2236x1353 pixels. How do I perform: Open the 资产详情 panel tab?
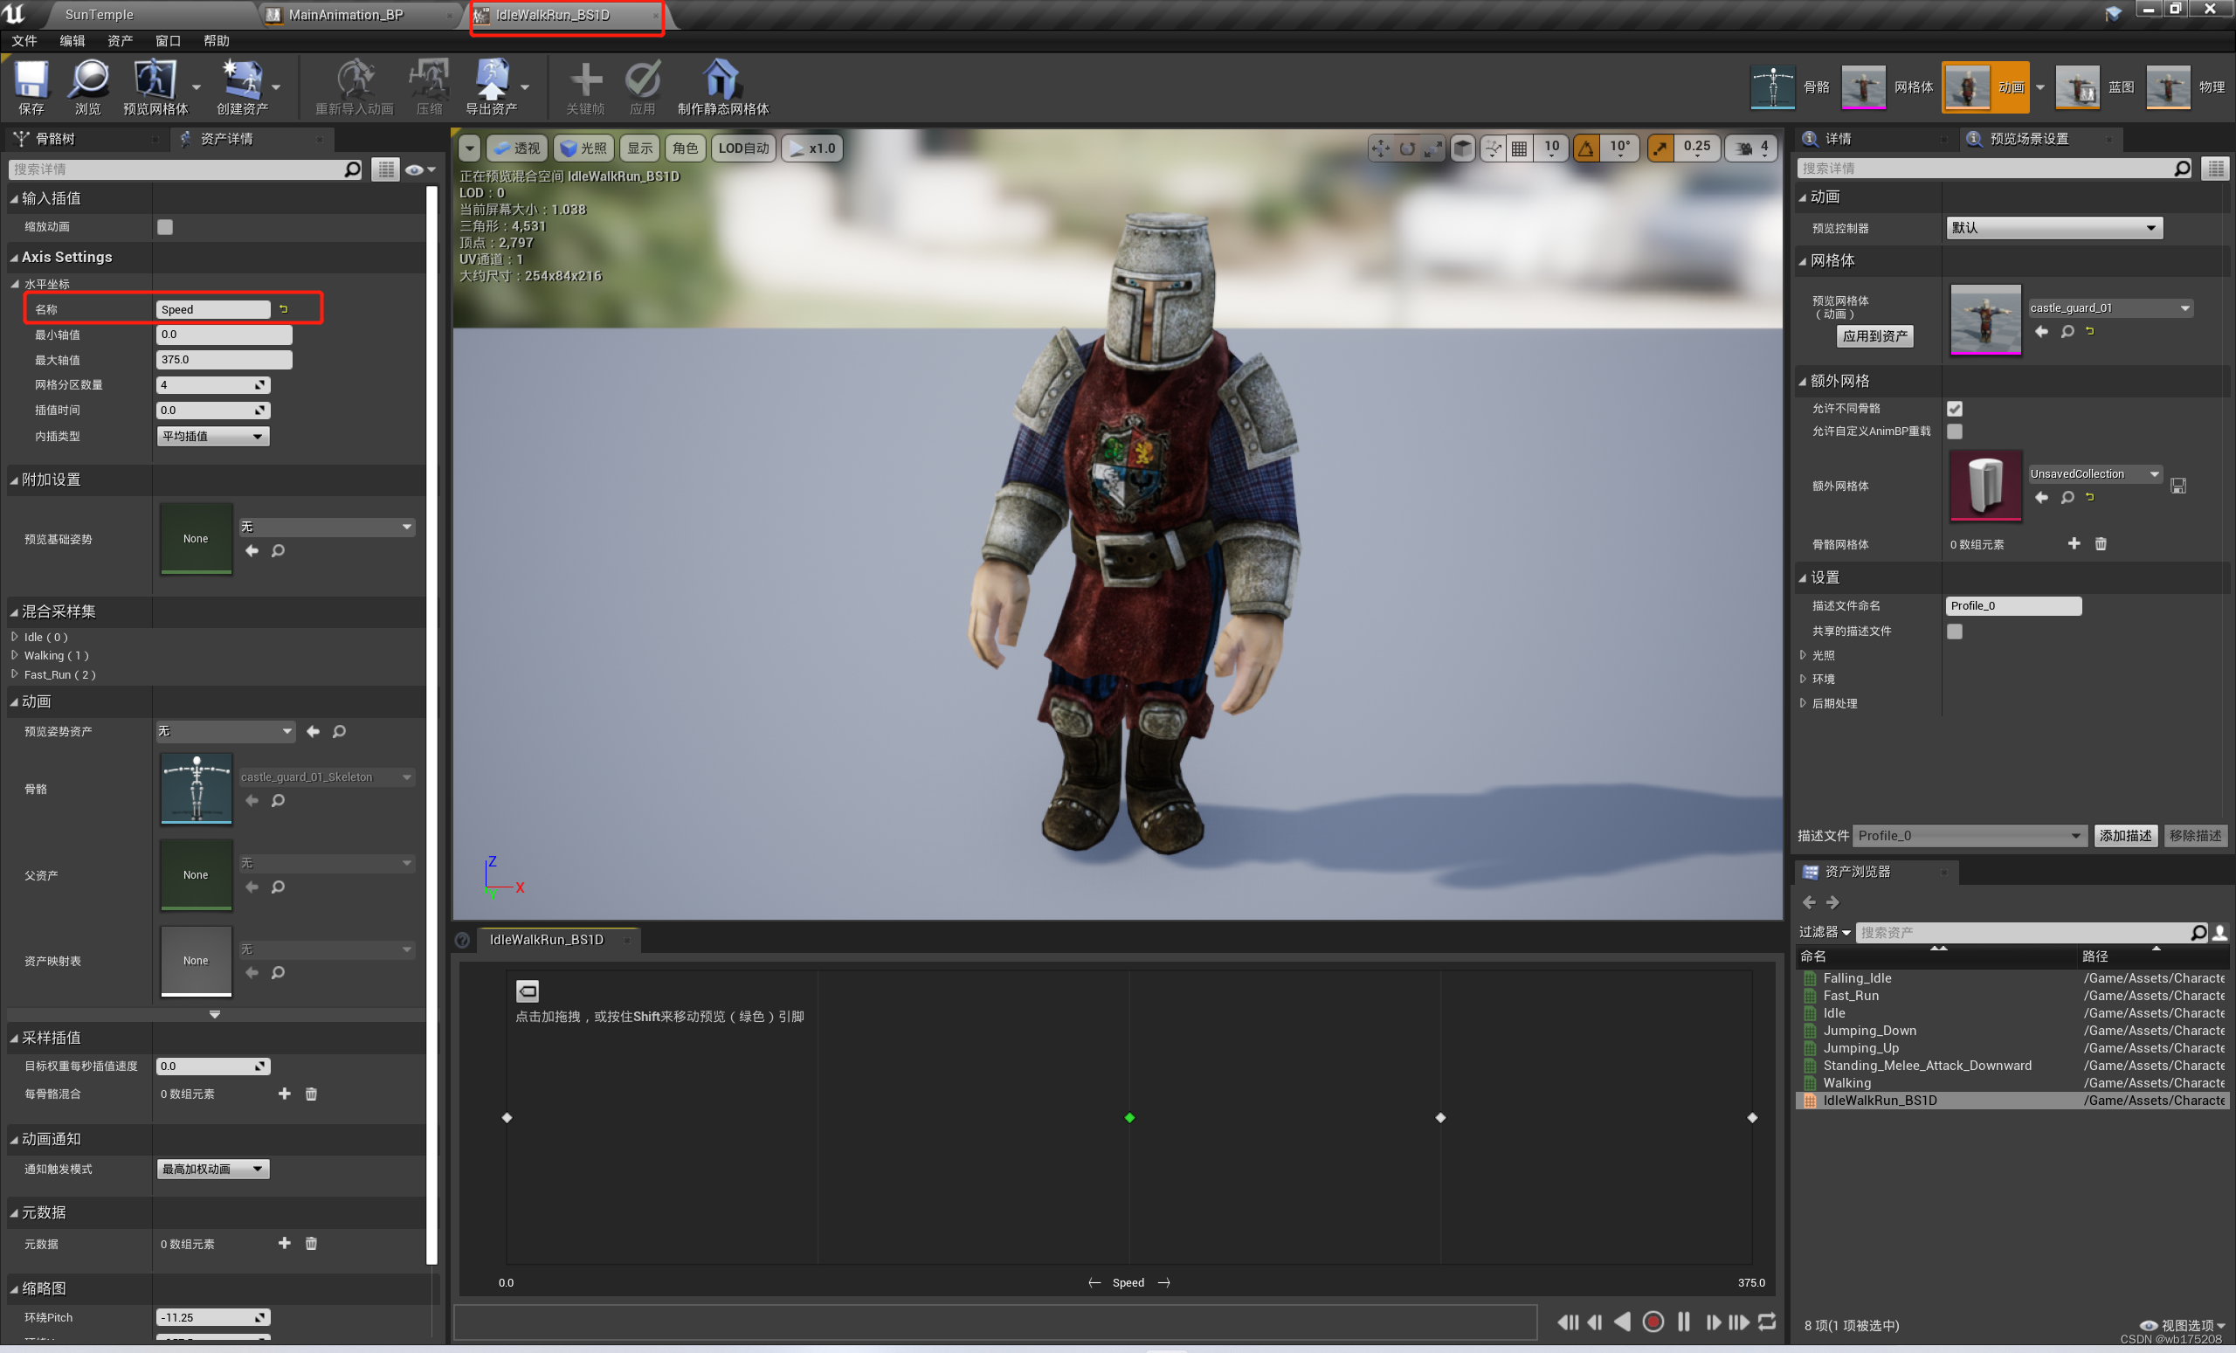[226, 138]
